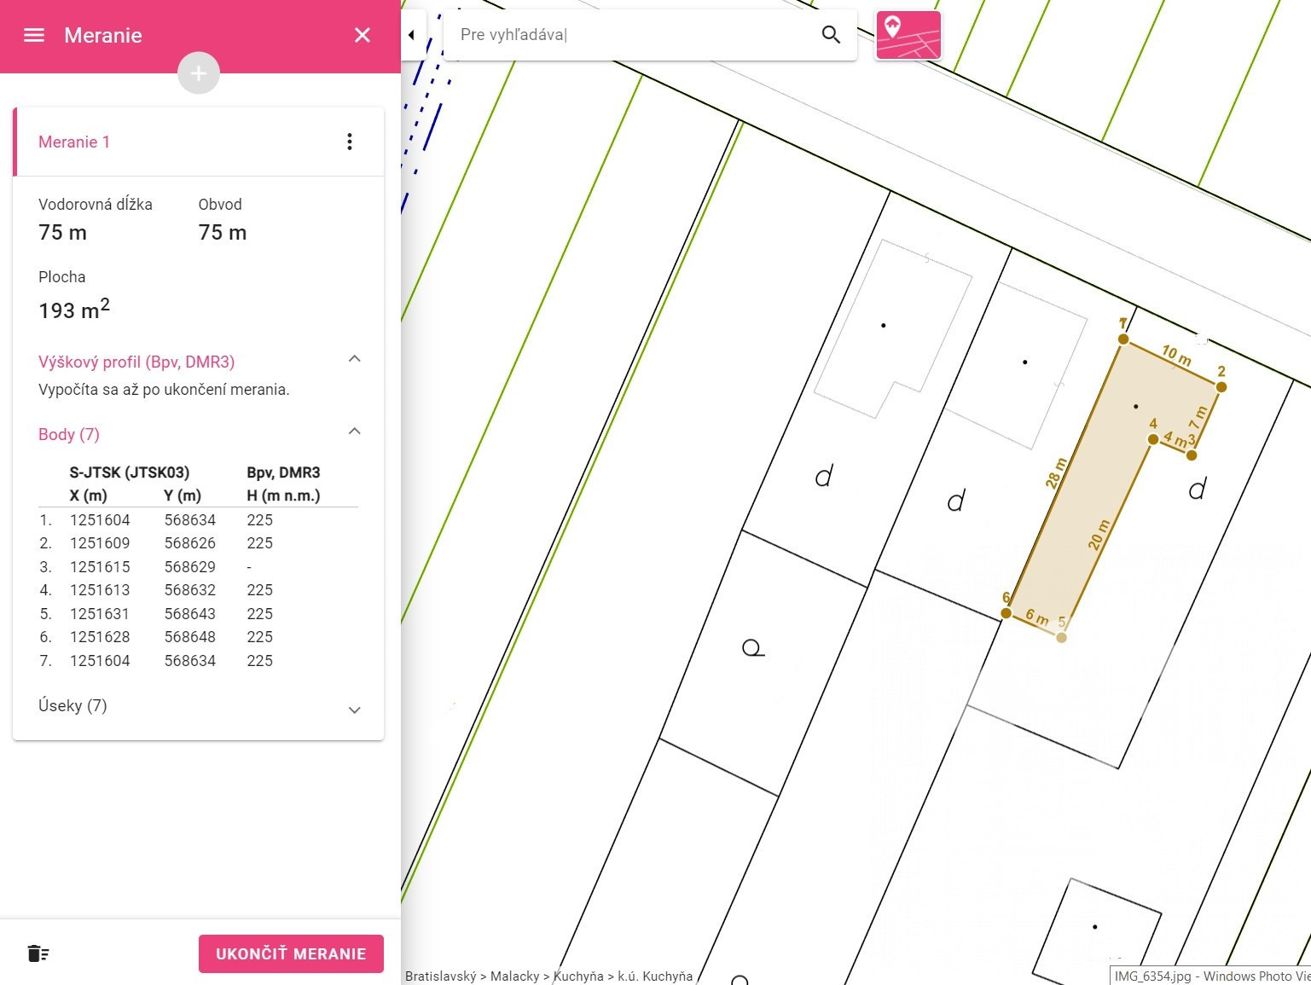Expand the Úseky (7) section
This screenshot has width=1311, height=985.
pos(355,710)
